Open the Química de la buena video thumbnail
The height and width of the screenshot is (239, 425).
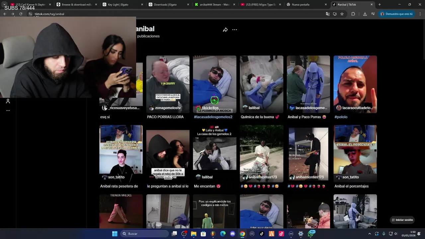262,84
